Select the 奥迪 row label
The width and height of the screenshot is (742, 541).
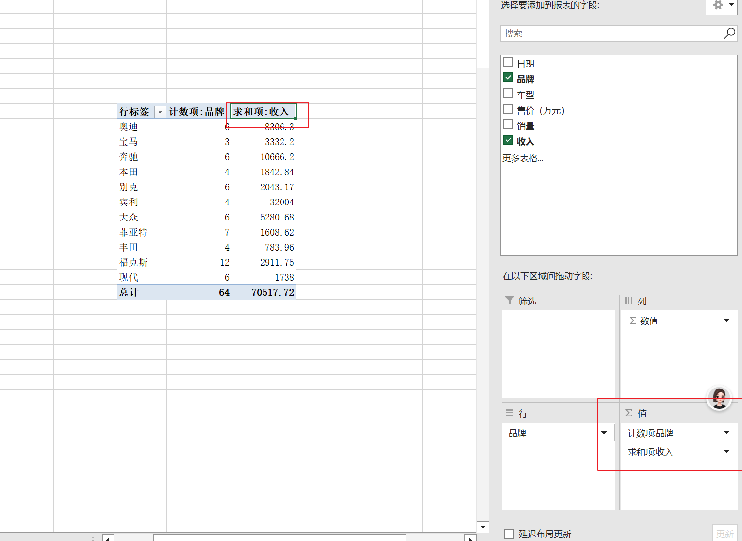pos(141,127)
